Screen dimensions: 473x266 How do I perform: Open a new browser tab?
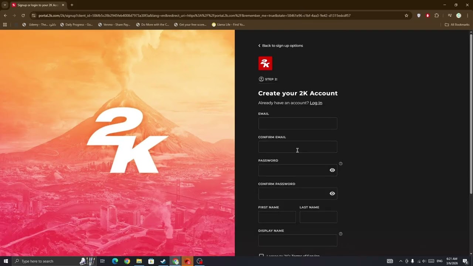pos(72,5)
